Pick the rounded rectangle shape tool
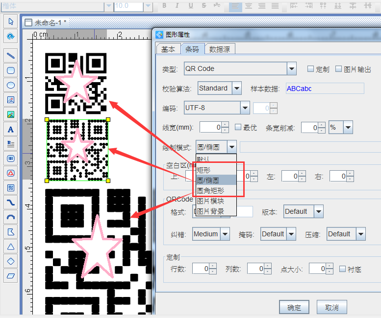 (x=11, y=70)
